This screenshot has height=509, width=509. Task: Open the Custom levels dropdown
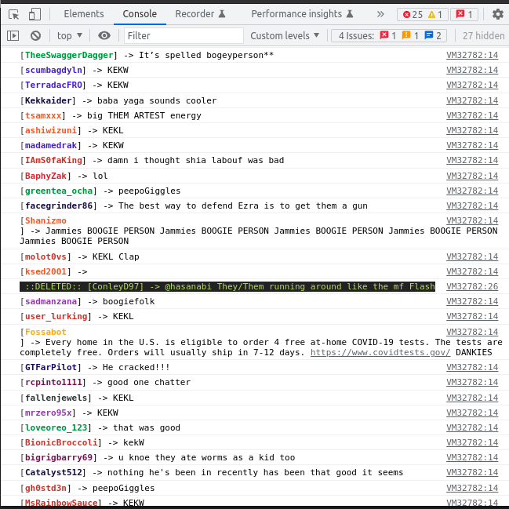pyautogui.click(x=285, y=35)
